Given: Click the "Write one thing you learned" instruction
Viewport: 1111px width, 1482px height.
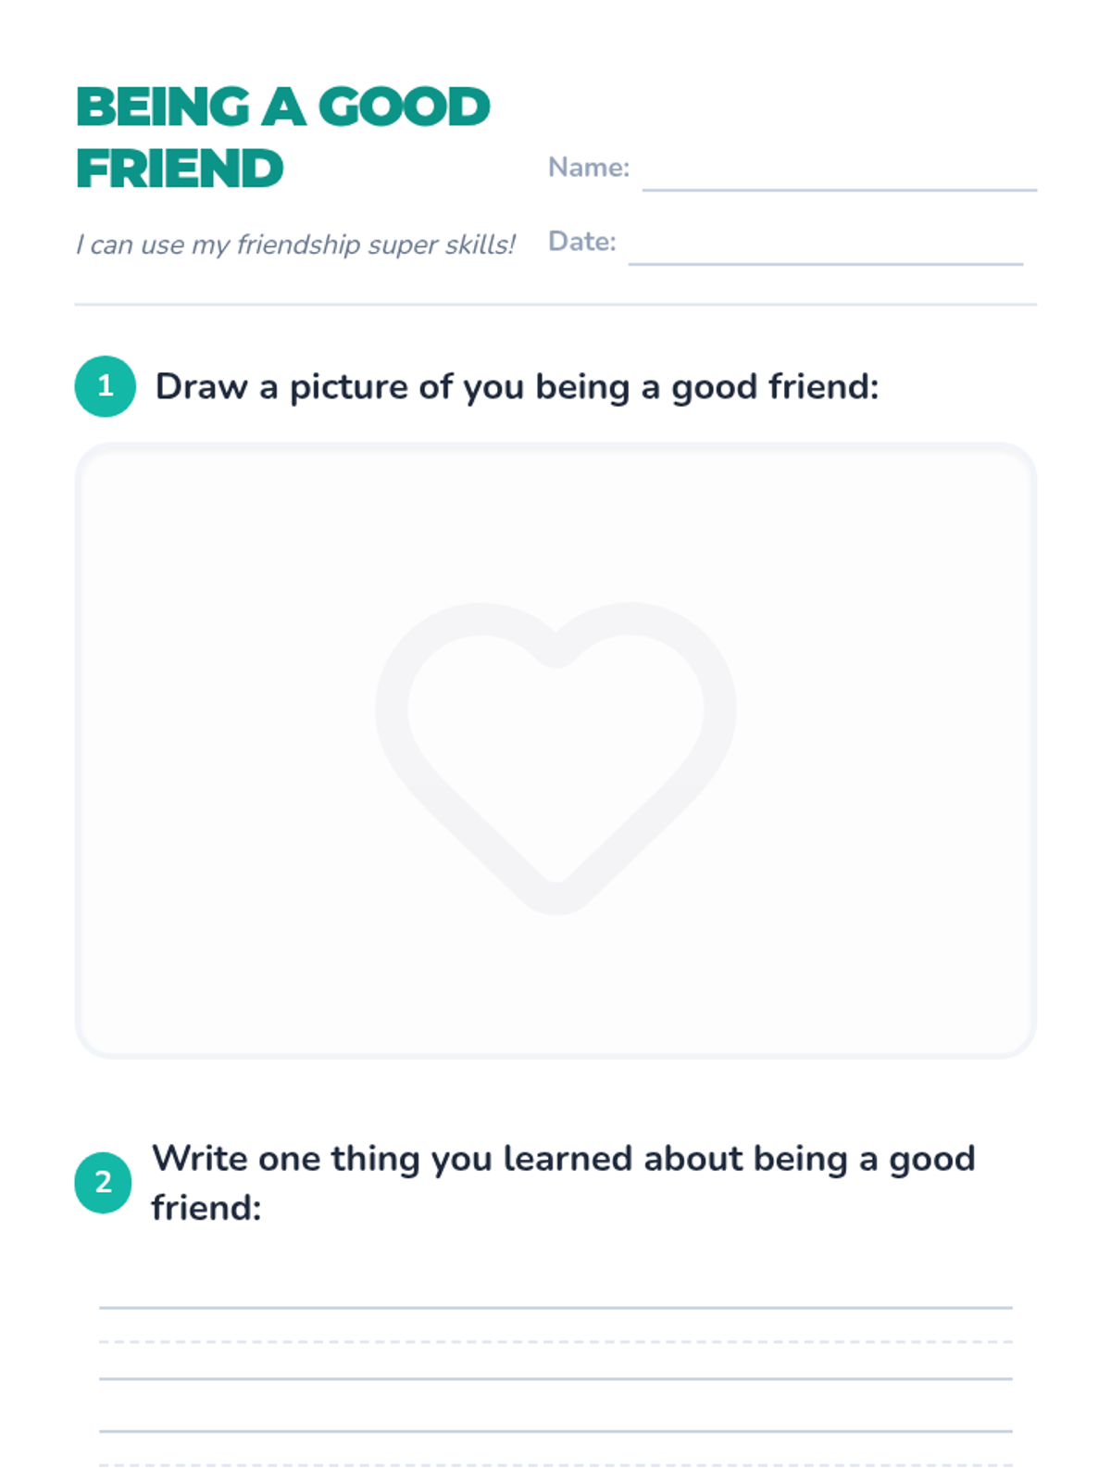Looking at the screenshot, I should [x=563, y=1160].
